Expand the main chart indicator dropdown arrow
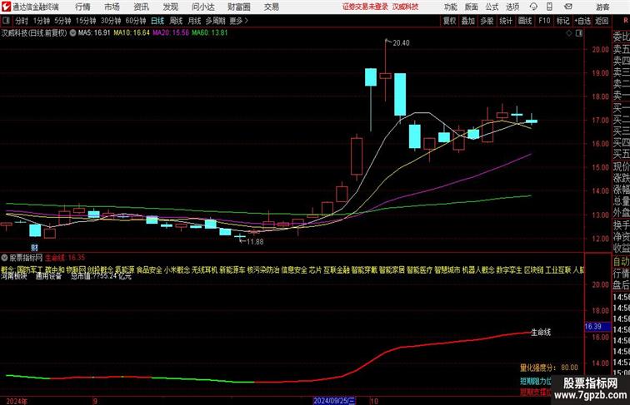Screen dimensions: 630x405 (72, 33)
